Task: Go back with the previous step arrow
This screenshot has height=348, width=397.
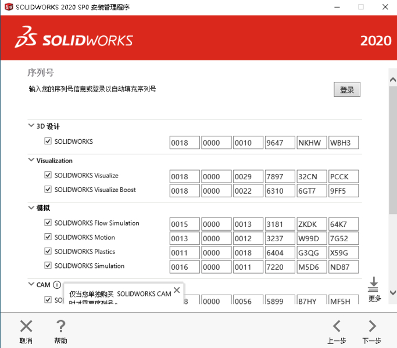Action: 337,326
